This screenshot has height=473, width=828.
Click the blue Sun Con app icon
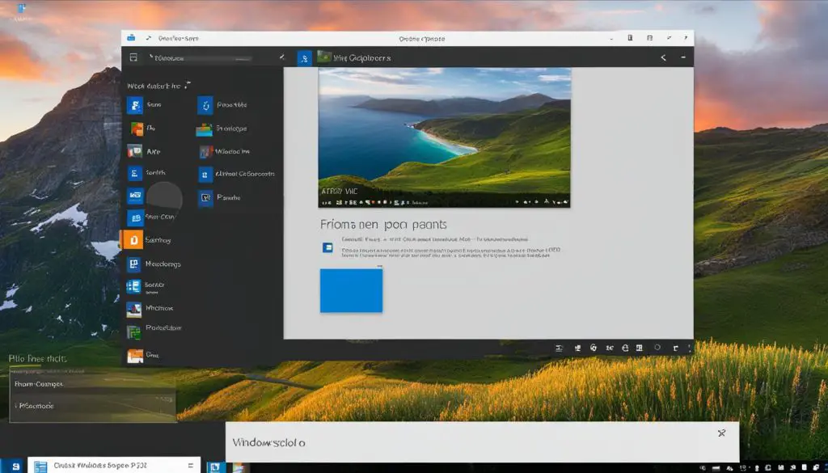(x=135, y=217)
